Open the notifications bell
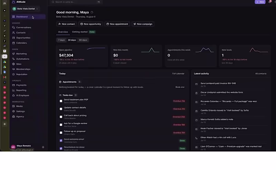Screen dimensions: 276x170 coord(269,2)
